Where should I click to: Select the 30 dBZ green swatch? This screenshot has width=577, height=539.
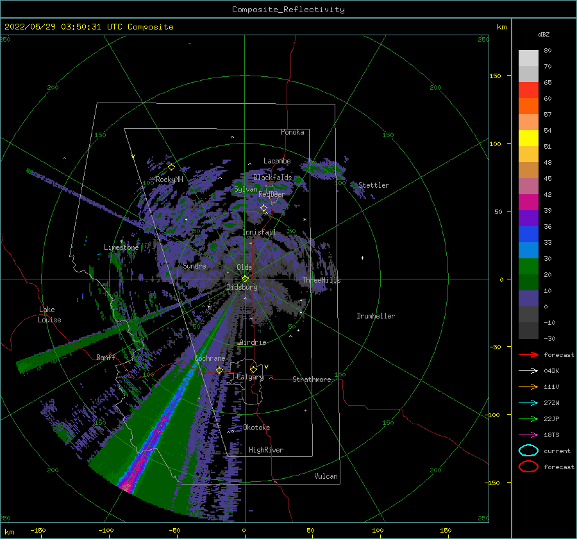(x=528, y=266)
